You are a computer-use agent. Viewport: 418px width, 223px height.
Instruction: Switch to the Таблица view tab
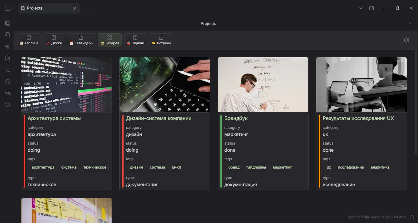coord(29,40)
